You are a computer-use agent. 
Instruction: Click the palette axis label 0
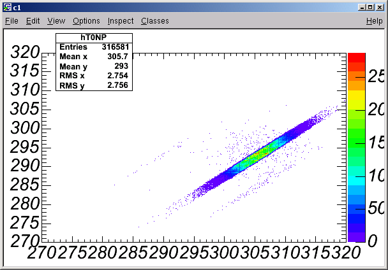pyautogui.click(x=373, y=241)
